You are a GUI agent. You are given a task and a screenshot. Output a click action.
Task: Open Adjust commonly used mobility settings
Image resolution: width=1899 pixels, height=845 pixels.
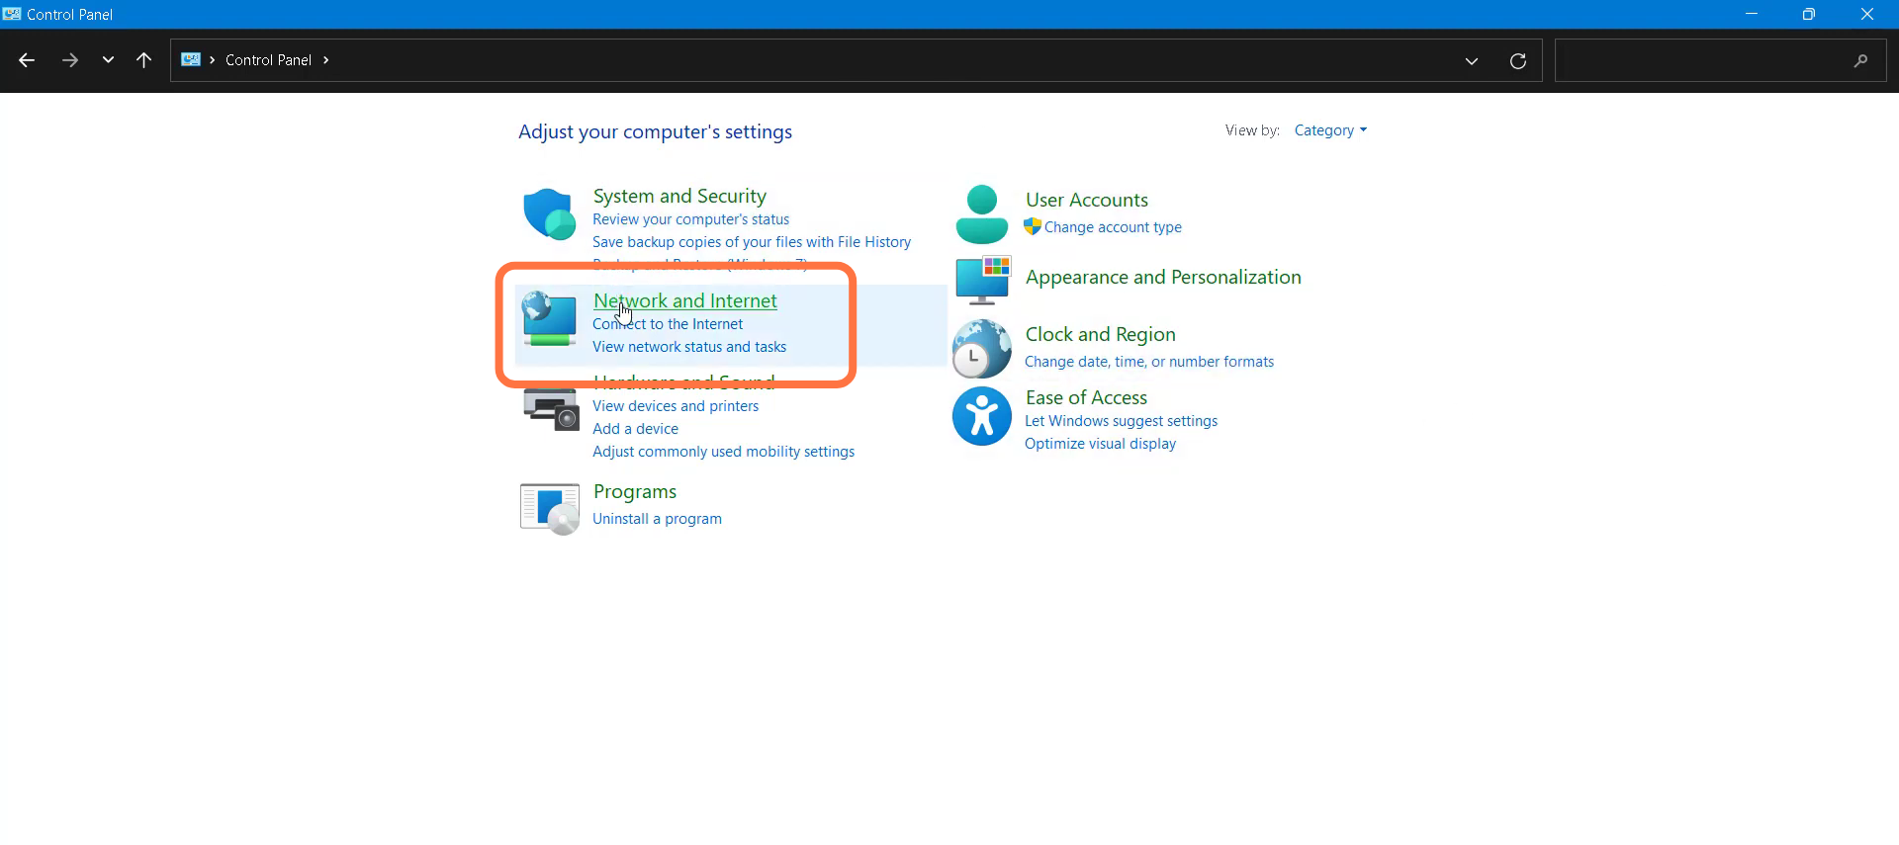click(723, 452)
